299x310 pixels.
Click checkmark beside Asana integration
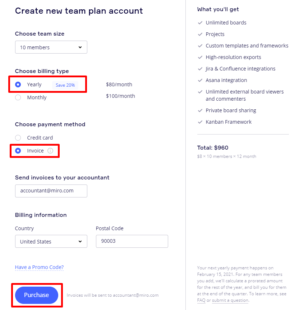200,80
